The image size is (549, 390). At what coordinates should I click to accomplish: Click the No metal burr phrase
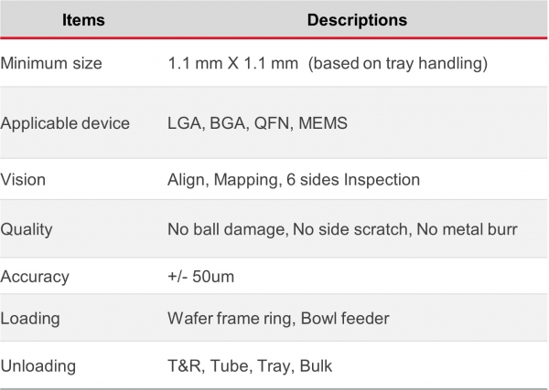467,229
